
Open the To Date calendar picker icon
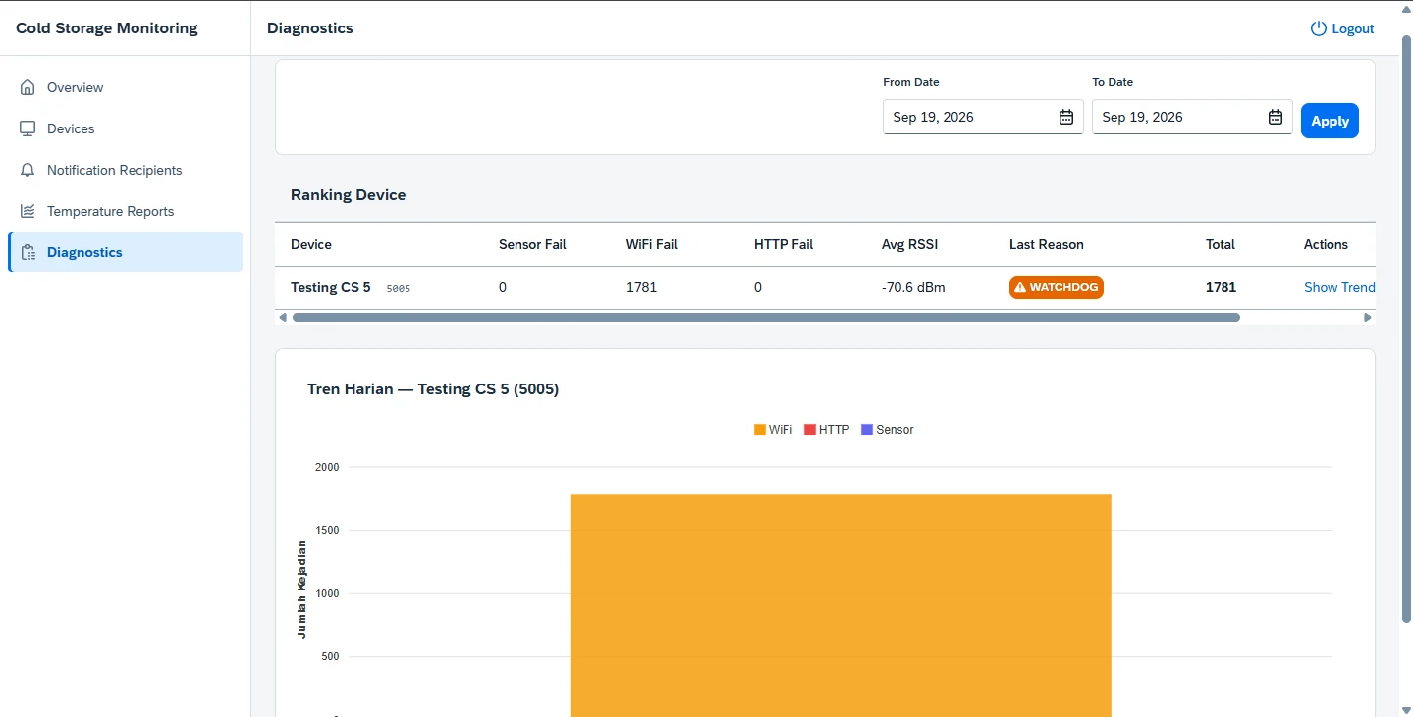(1276, 117)
